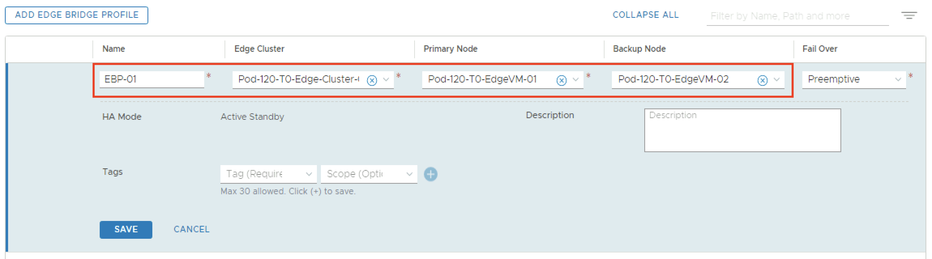The height and width of the screenshot is (259, 932).
Task: Save the edge bridge profile
Action: [x=126, y=229]
